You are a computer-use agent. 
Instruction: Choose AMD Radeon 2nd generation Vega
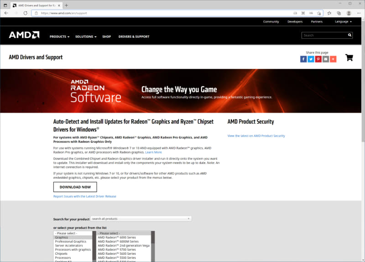click(124, 246)
